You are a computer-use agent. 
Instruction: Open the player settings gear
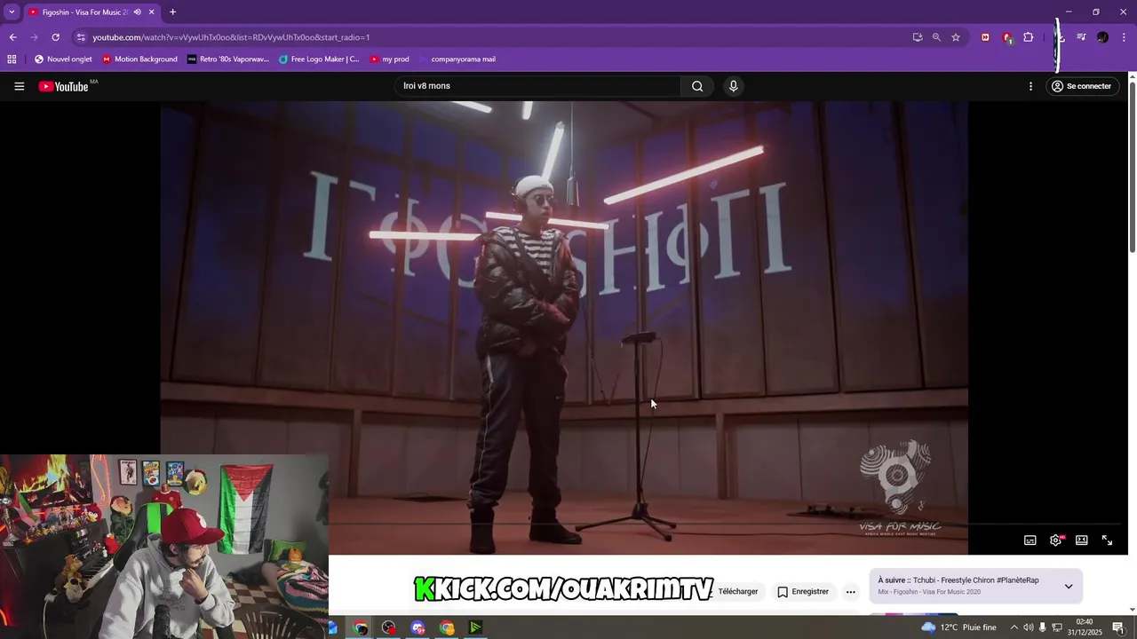coord(1055,540)
